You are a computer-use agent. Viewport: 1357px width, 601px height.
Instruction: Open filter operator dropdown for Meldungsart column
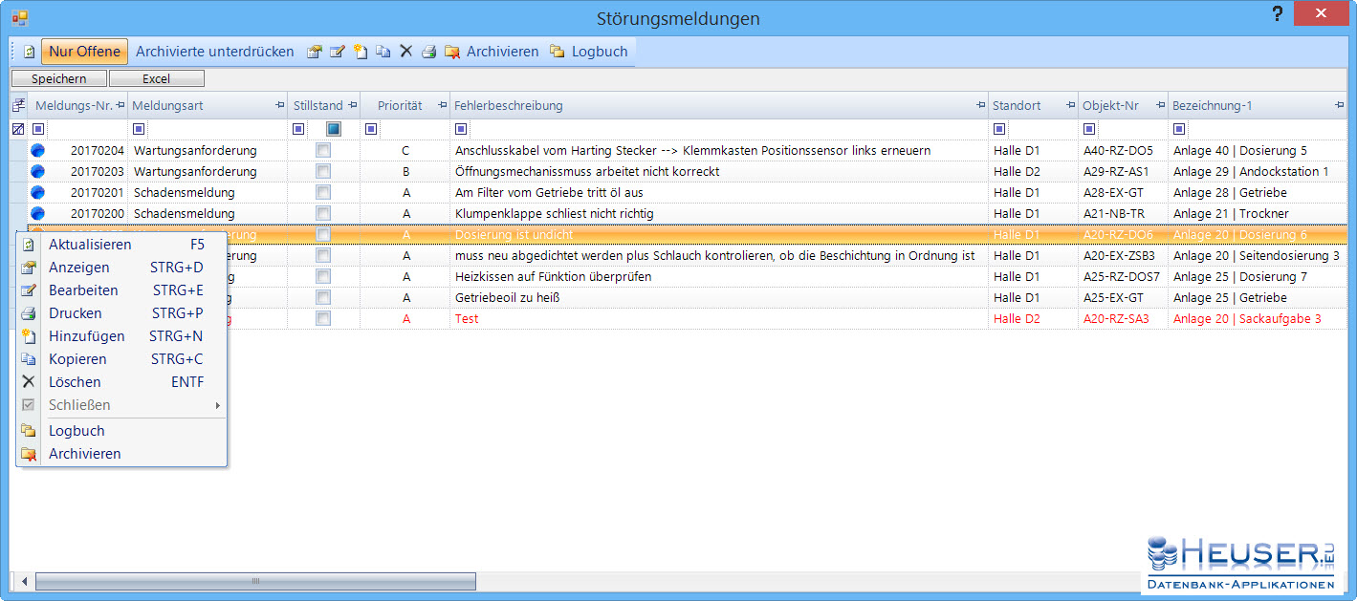(139, 129)
